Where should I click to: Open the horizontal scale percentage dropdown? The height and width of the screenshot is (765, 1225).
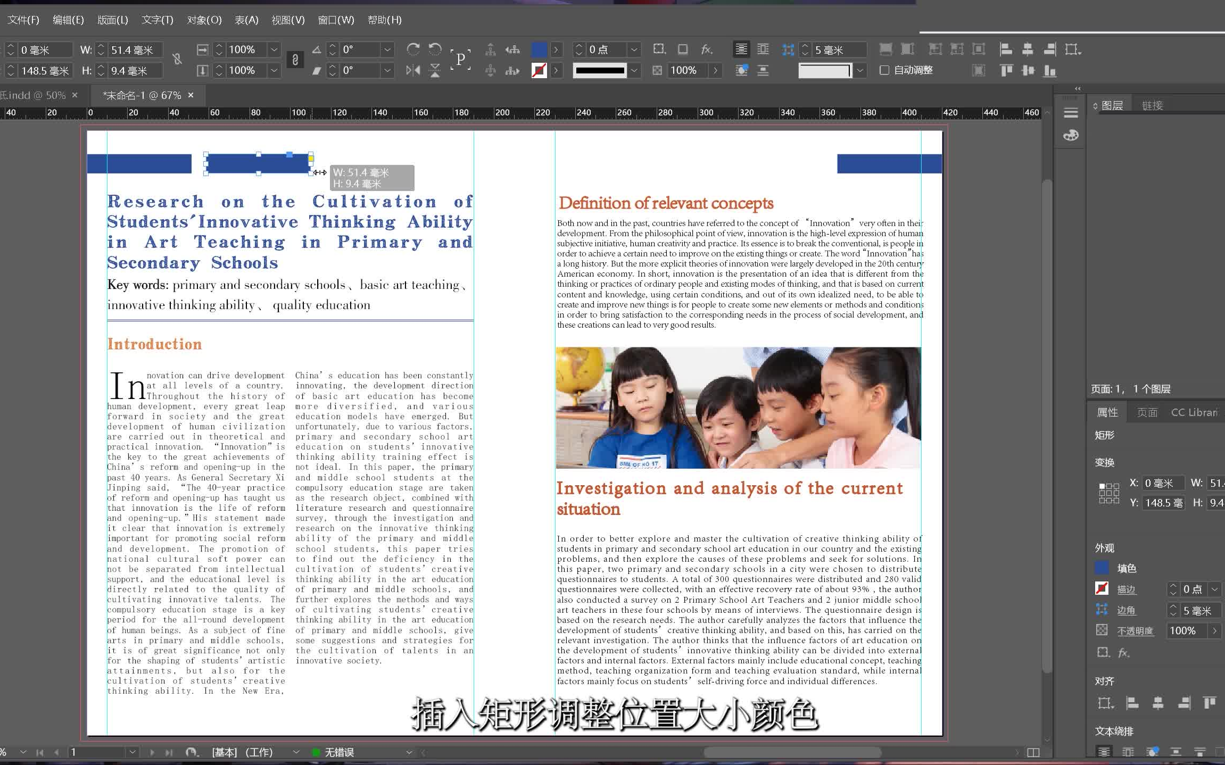click(274, 49)
